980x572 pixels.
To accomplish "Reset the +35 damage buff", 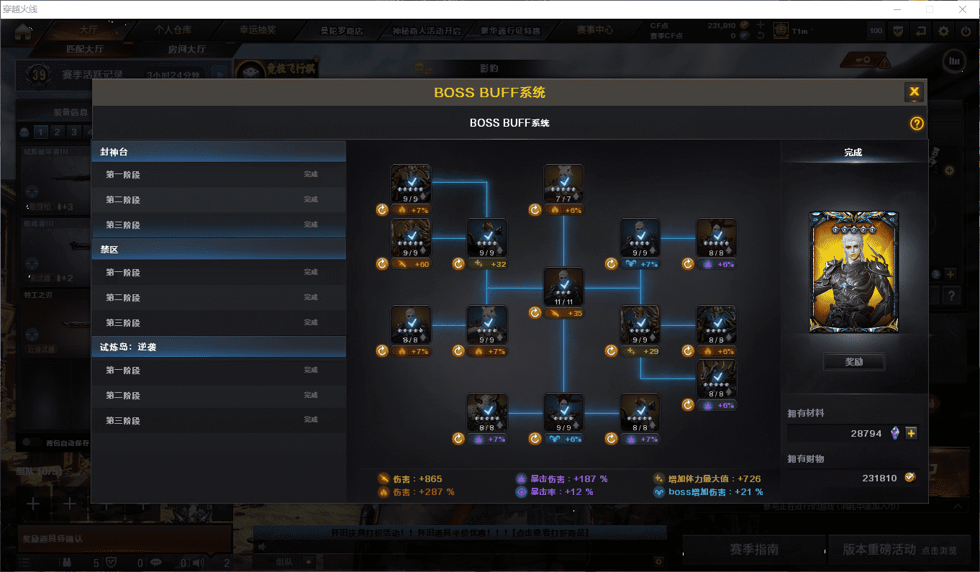I will pyautogui.click(x=535, y=313).
